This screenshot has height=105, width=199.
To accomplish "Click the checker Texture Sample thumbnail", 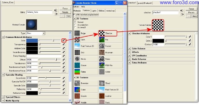I will (158, 25).
